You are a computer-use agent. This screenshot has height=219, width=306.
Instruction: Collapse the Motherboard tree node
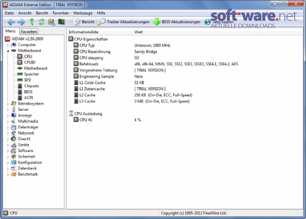coord(8,51)
